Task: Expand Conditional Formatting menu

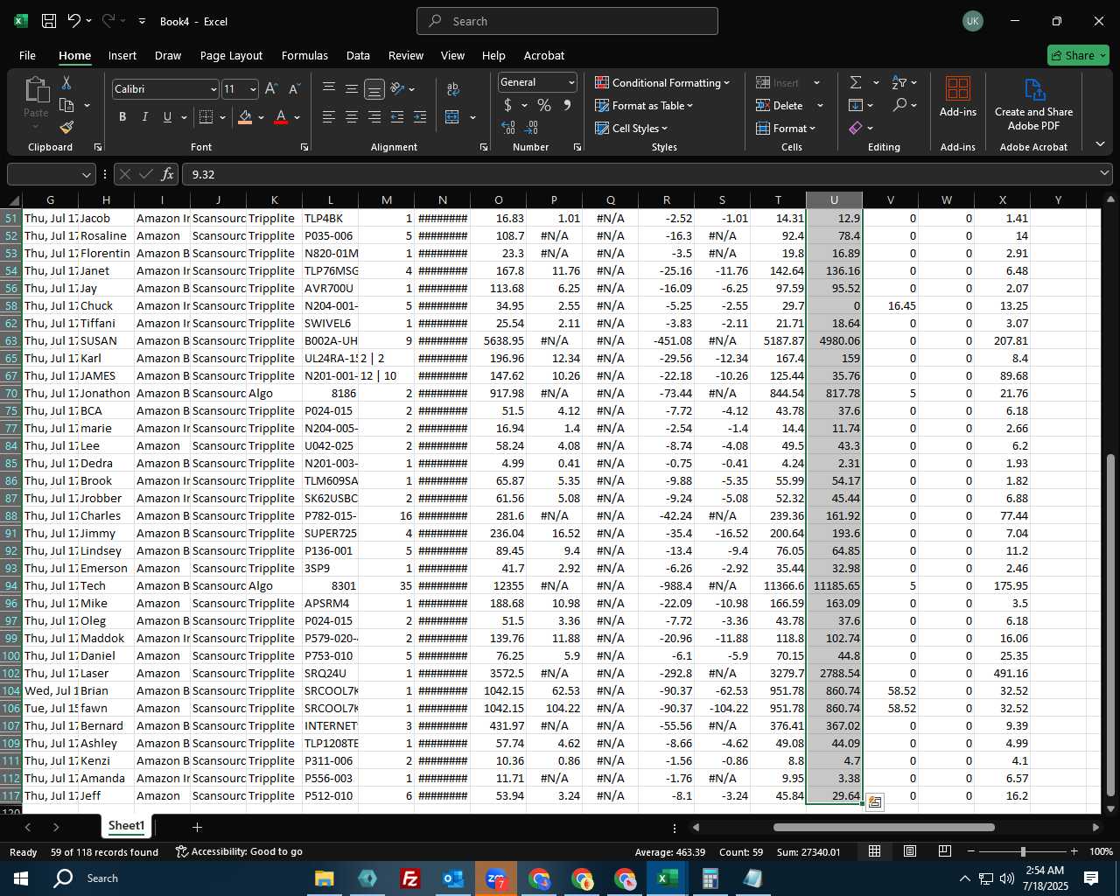Action: coord(662,82)
